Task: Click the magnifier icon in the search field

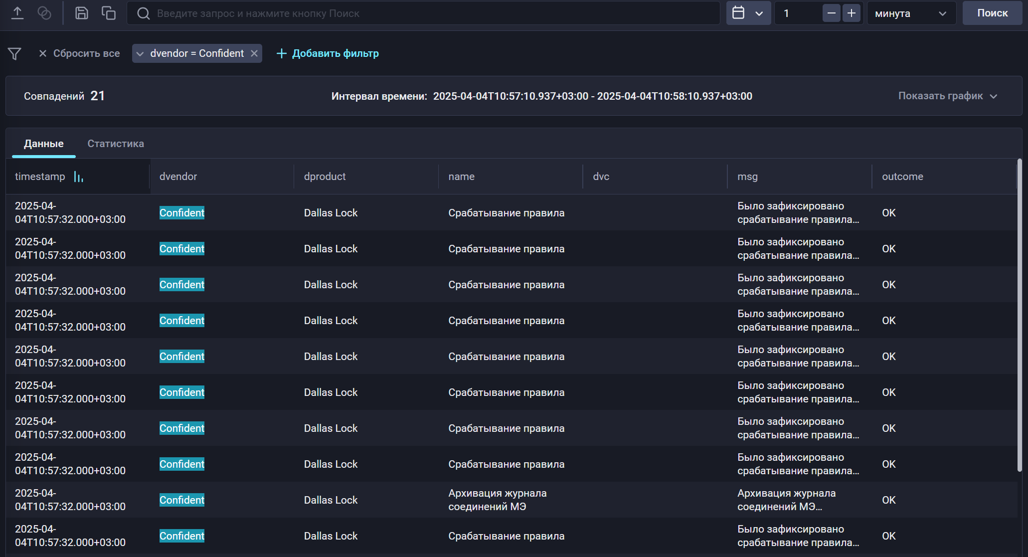Action: (x=143, y=13)
